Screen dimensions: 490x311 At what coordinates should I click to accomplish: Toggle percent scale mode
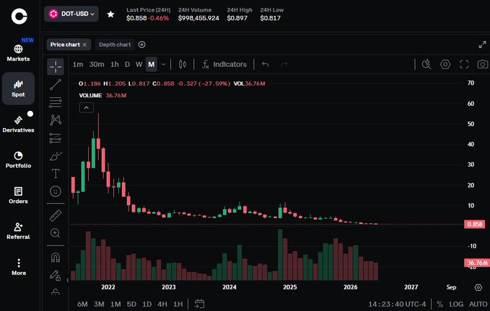pos(439,304)
